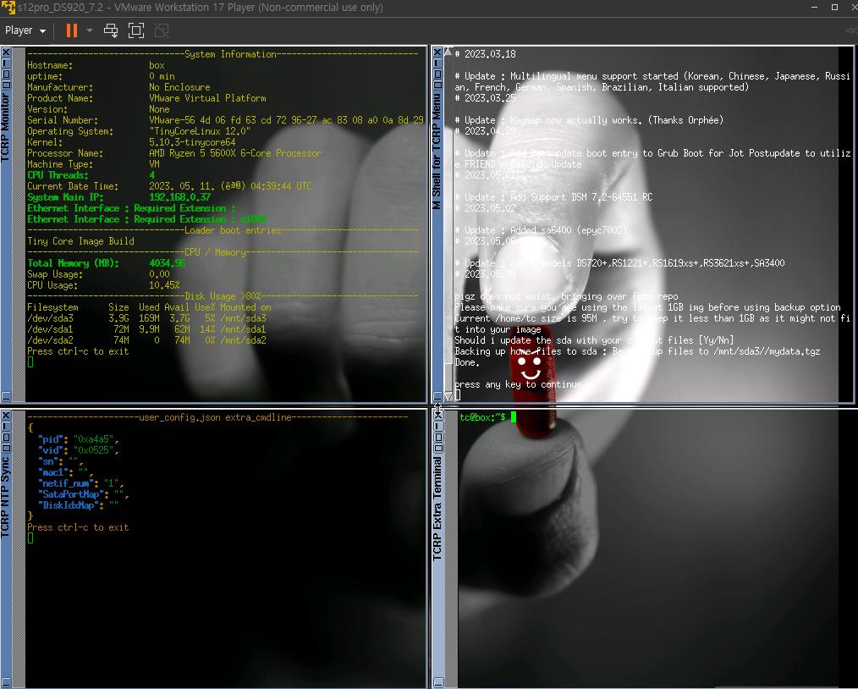Expand the power options arrow beside pause
This screenshot has height=689, width=858.
tap(90, 30)
